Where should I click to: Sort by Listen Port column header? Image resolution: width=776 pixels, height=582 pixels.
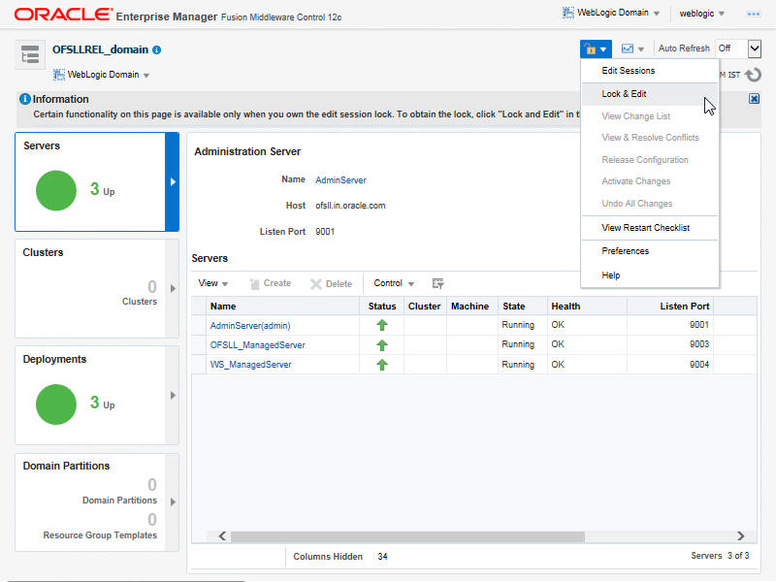pos(669,307)
